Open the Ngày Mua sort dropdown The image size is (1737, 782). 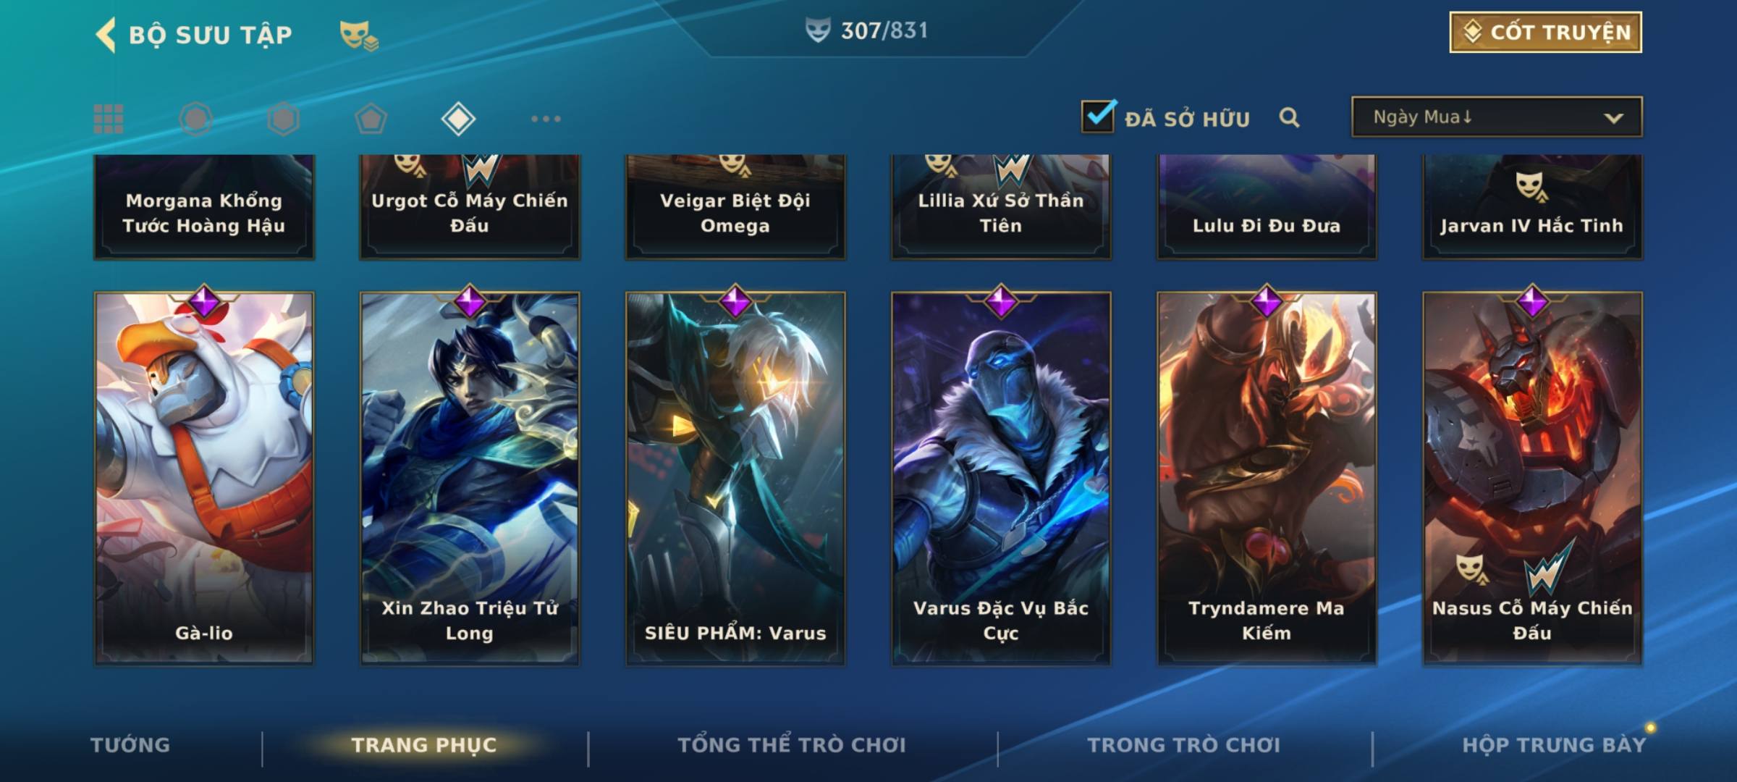1497,117
